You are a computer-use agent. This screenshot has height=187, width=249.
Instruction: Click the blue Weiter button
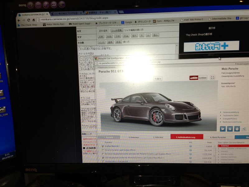coord(242,137)
